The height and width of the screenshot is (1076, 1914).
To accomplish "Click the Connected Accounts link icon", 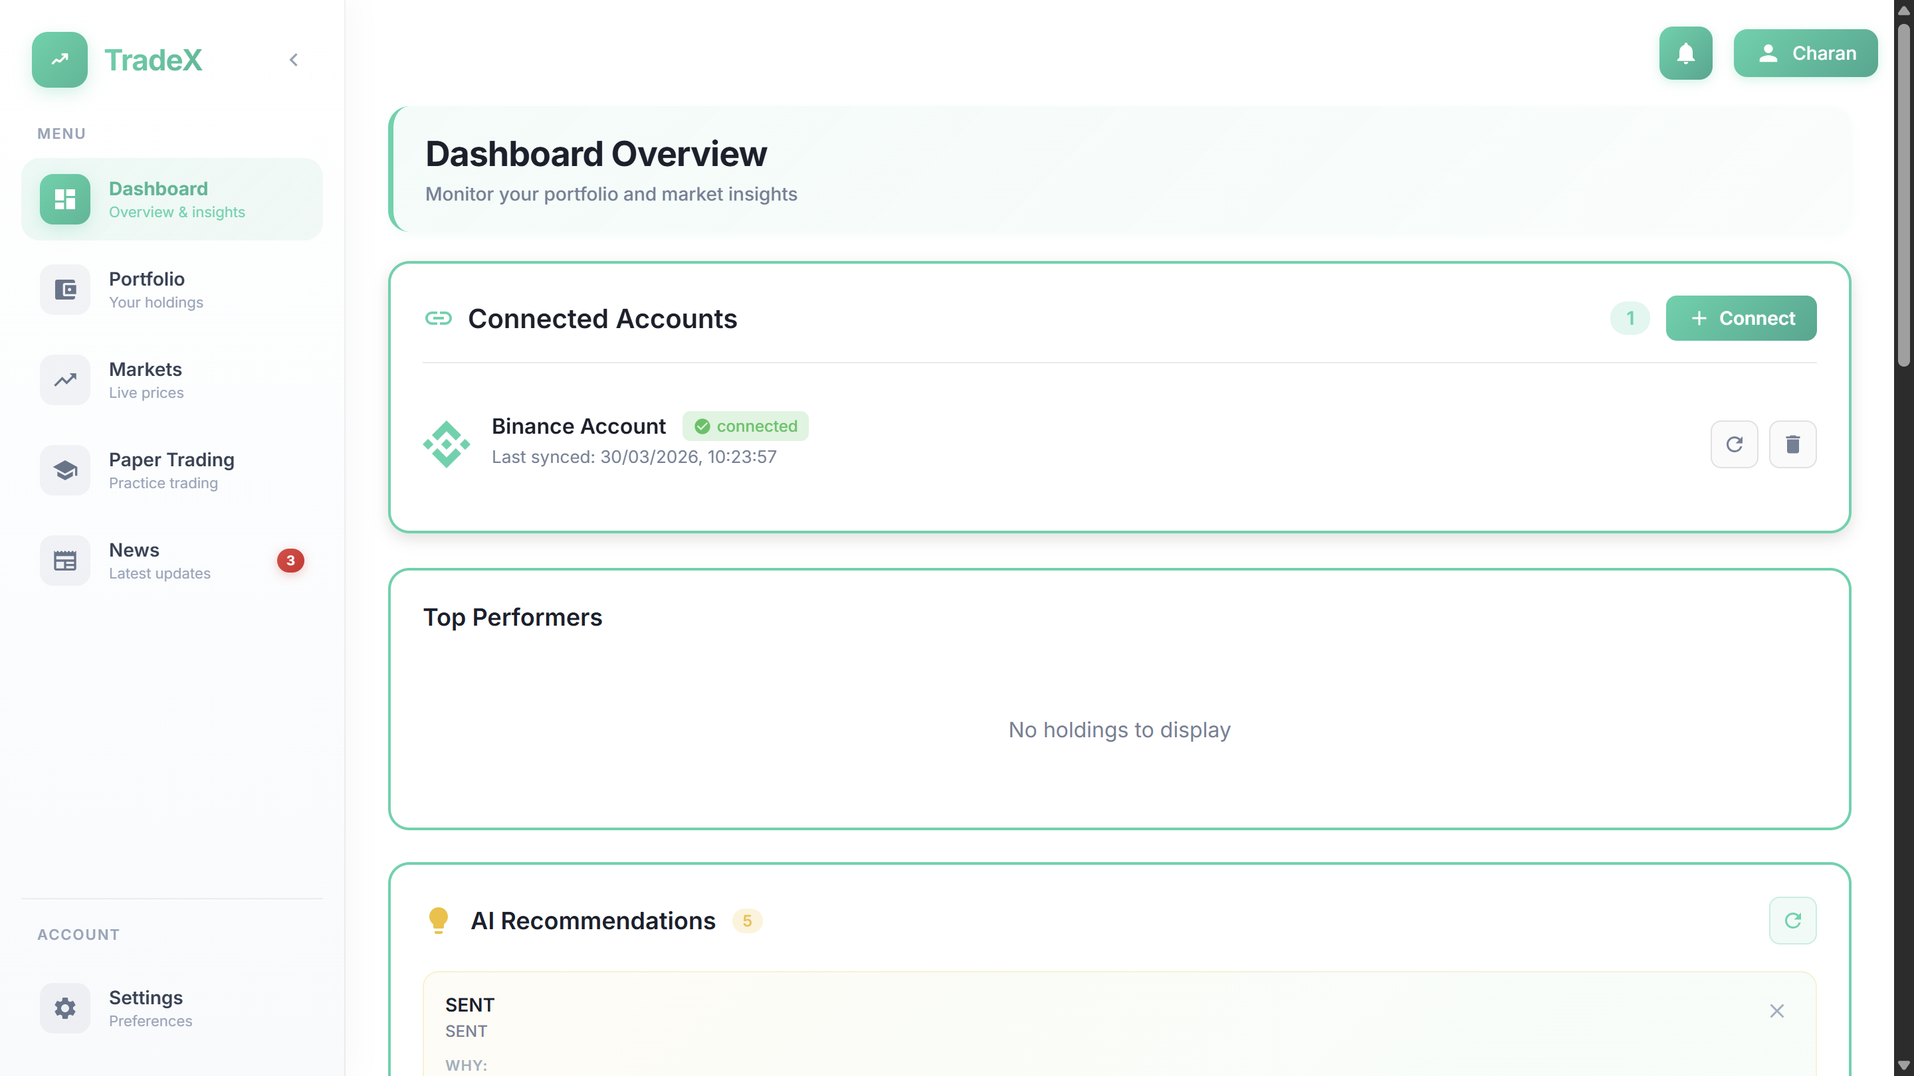I will tap(439, 319).
